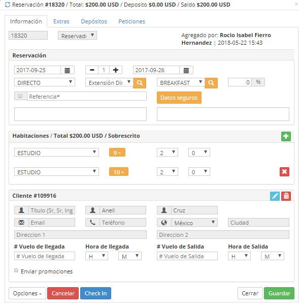Image resolution: width=299 pixels, height=307 pixels.
Task: Click the green Guardar button
Action: tap(279, 293)
